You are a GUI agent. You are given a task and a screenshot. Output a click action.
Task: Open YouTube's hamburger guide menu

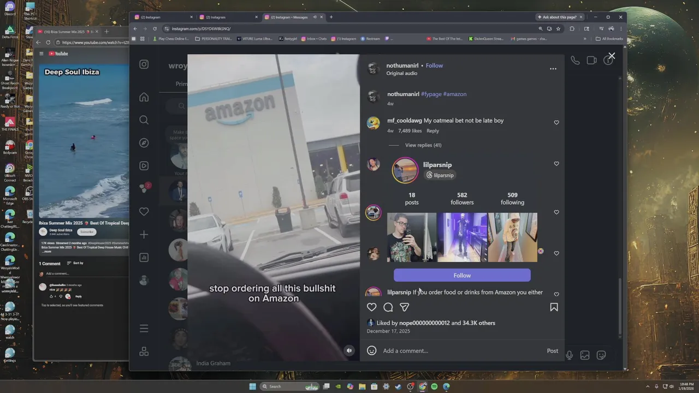click(x=41, y=53)
